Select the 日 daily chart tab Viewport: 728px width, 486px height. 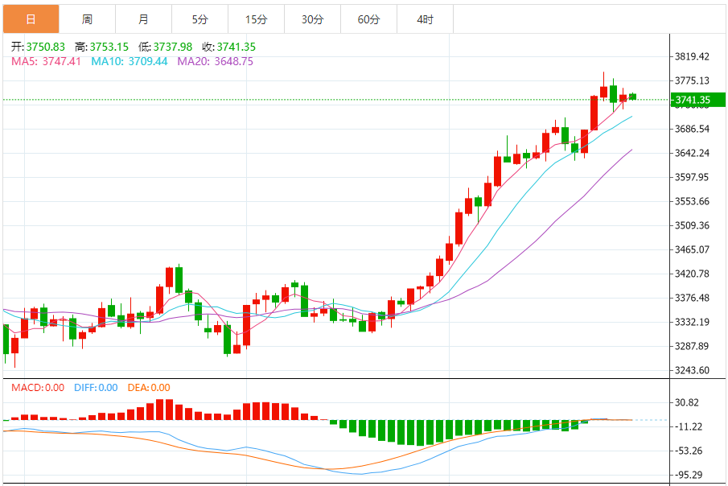(x=31, y=19)
